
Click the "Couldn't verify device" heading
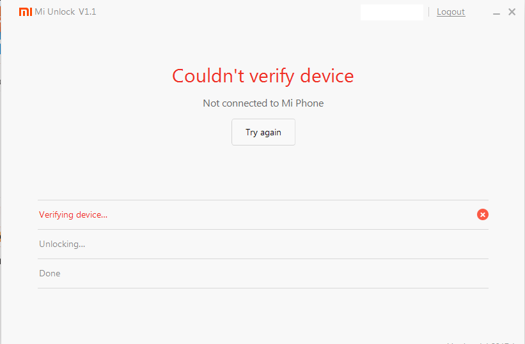pyautogui.click(x=263, y=76)
